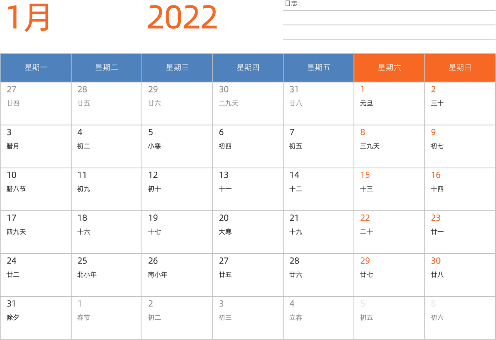This screenshot has height=340, width=496.
Task: Select the 星期一 column header
Action: click(36, 68)
